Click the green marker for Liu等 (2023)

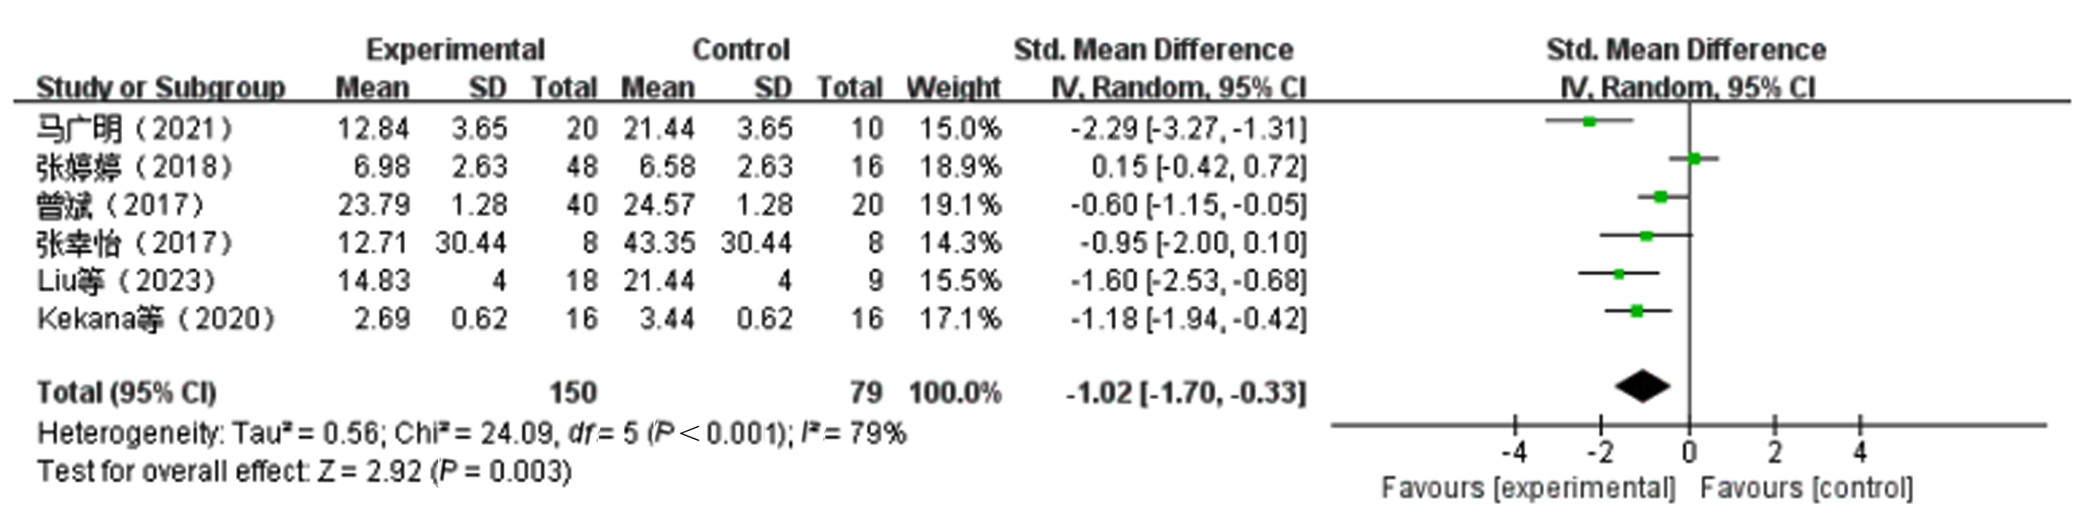coord(1618,274)
